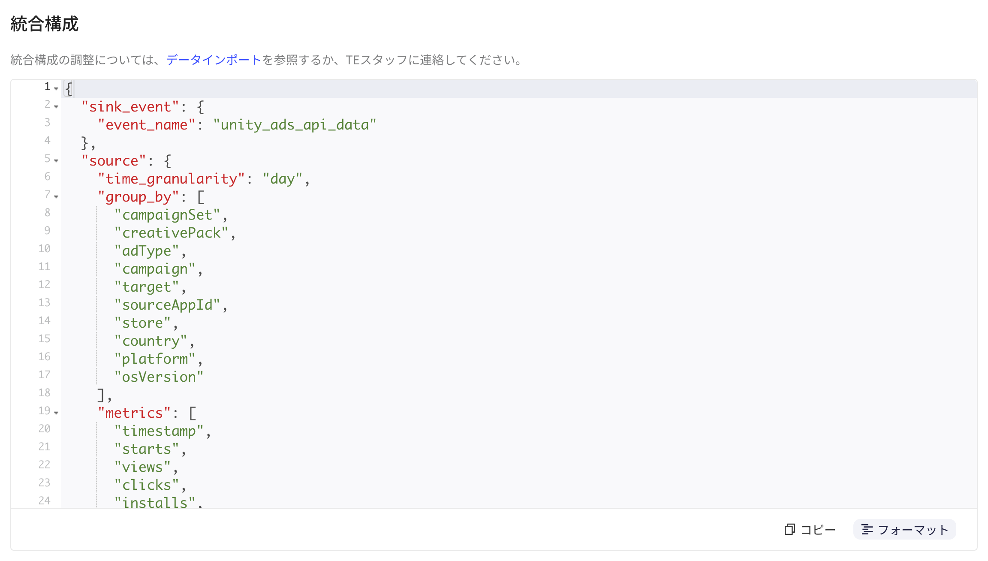Collapse the source fold arrow on line 5
988x561 pixels.
[56, 160]
